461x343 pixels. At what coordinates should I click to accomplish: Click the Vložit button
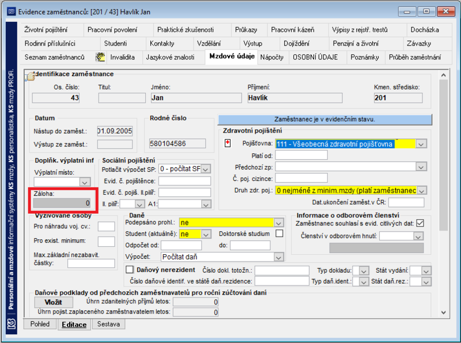54,302
